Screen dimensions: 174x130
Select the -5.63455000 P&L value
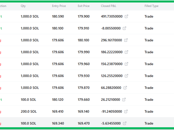click(x=111, y=123)
